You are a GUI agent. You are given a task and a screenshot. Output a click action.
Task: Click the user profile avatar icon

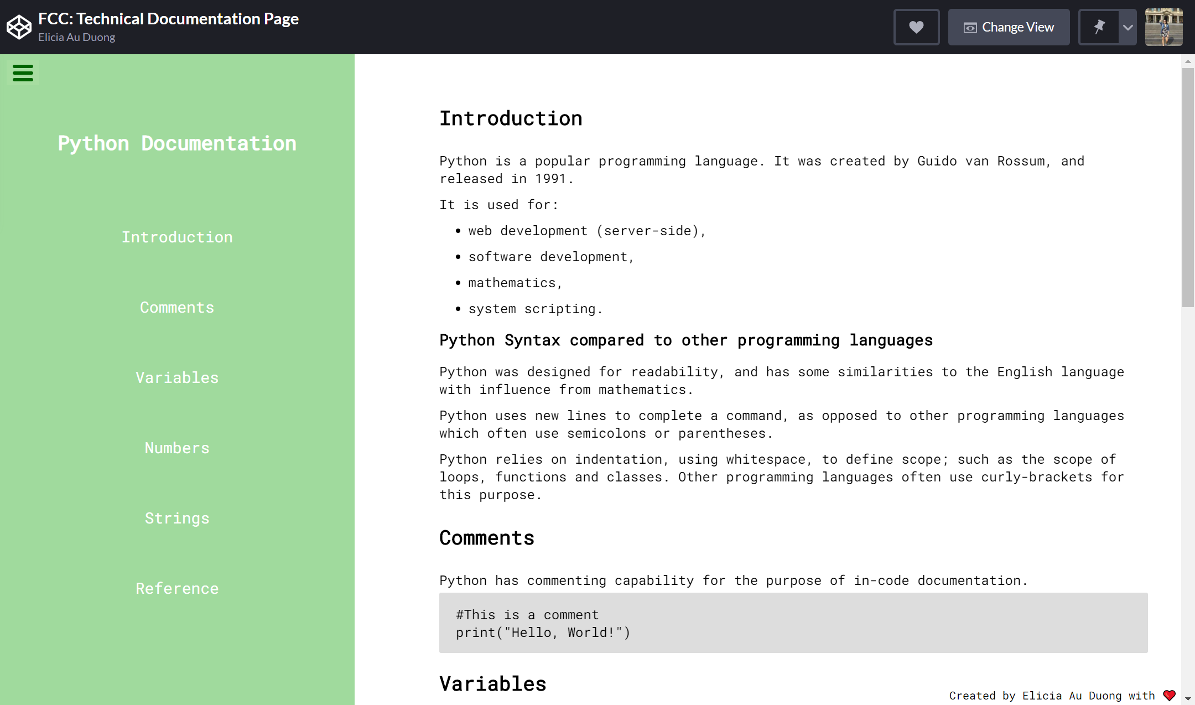tap(1164, 27)
